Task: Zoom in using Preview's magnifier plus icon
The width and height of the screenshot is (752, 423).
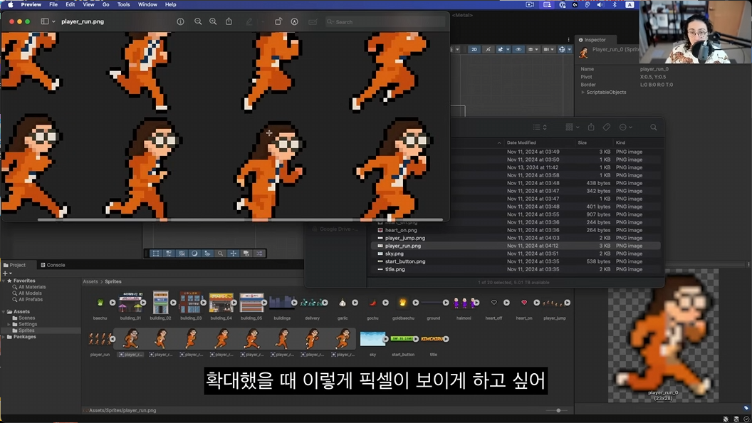Action: (213, 21)
